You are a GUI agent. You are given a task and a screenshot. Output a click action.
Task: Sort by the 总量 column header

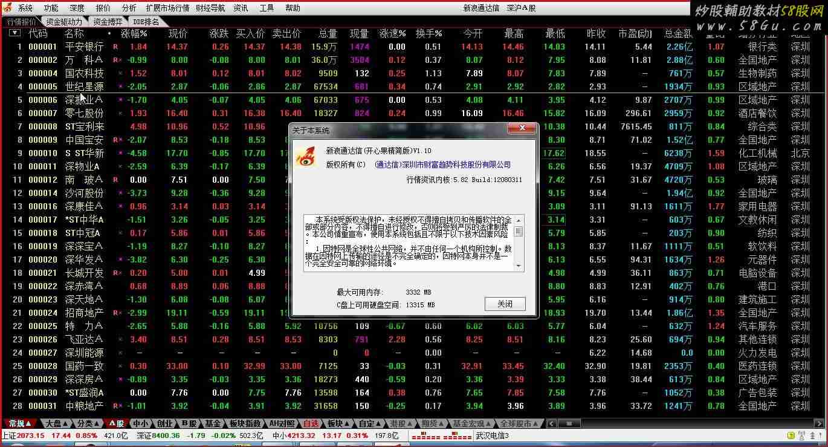[x=328, y=33]
